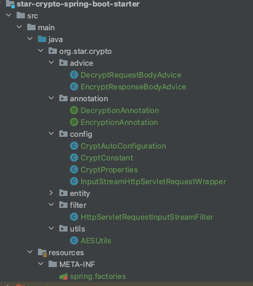Click the annotation icon of EncryptionAnnotation
This screenshot has height=286, width=253.
pyautogui.click(x=74, y=122)
